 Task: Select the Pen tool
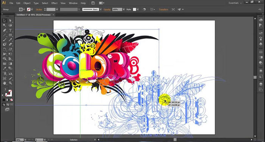[5, 30]
